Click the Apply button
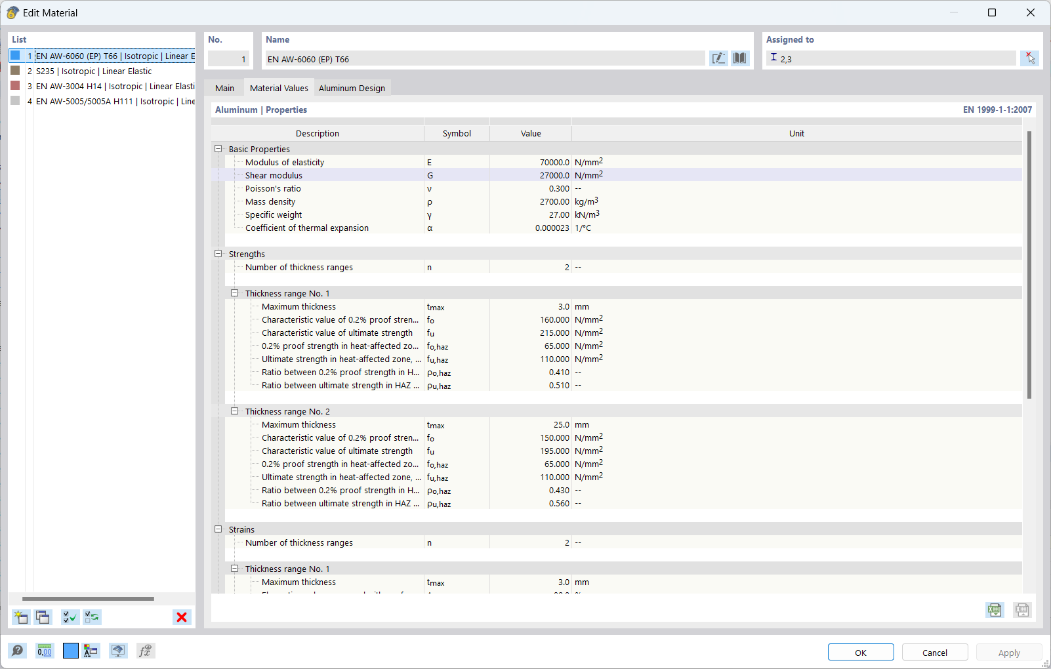The height and width of the screenshot is (669, 1051). tap(1009, 653)
